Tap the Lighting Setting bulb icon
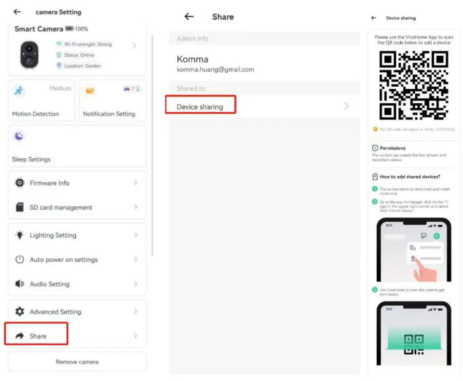The height and width of the screenshot is (381, 463). click(20, 235)
